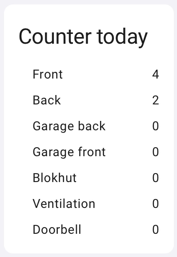
Task: Click the Counter today card title
Action: click(83, 37)
